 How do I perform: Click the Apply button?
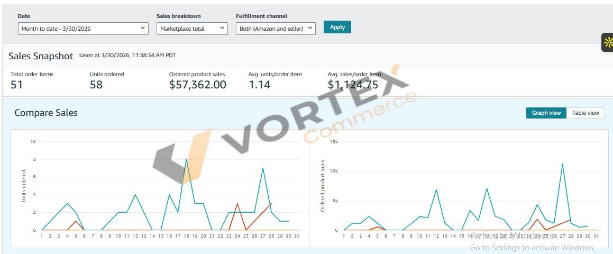click(337, 27)
